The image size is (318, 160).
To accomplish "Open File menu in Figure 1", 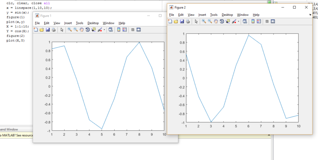I will tap(37, 23).
